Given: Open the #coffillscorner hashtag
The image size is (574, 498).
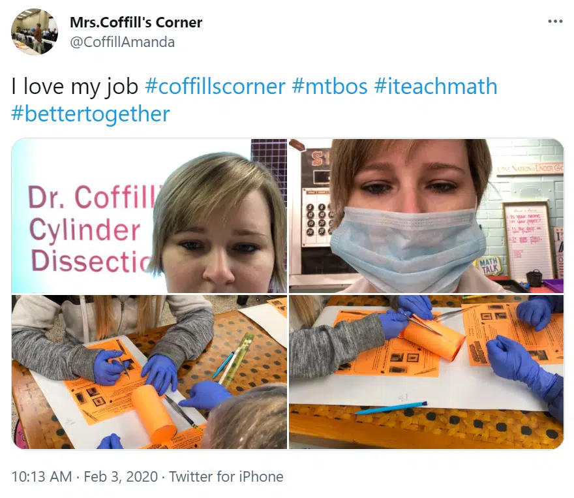Looking at the screenshot, I should pos(215,86).
